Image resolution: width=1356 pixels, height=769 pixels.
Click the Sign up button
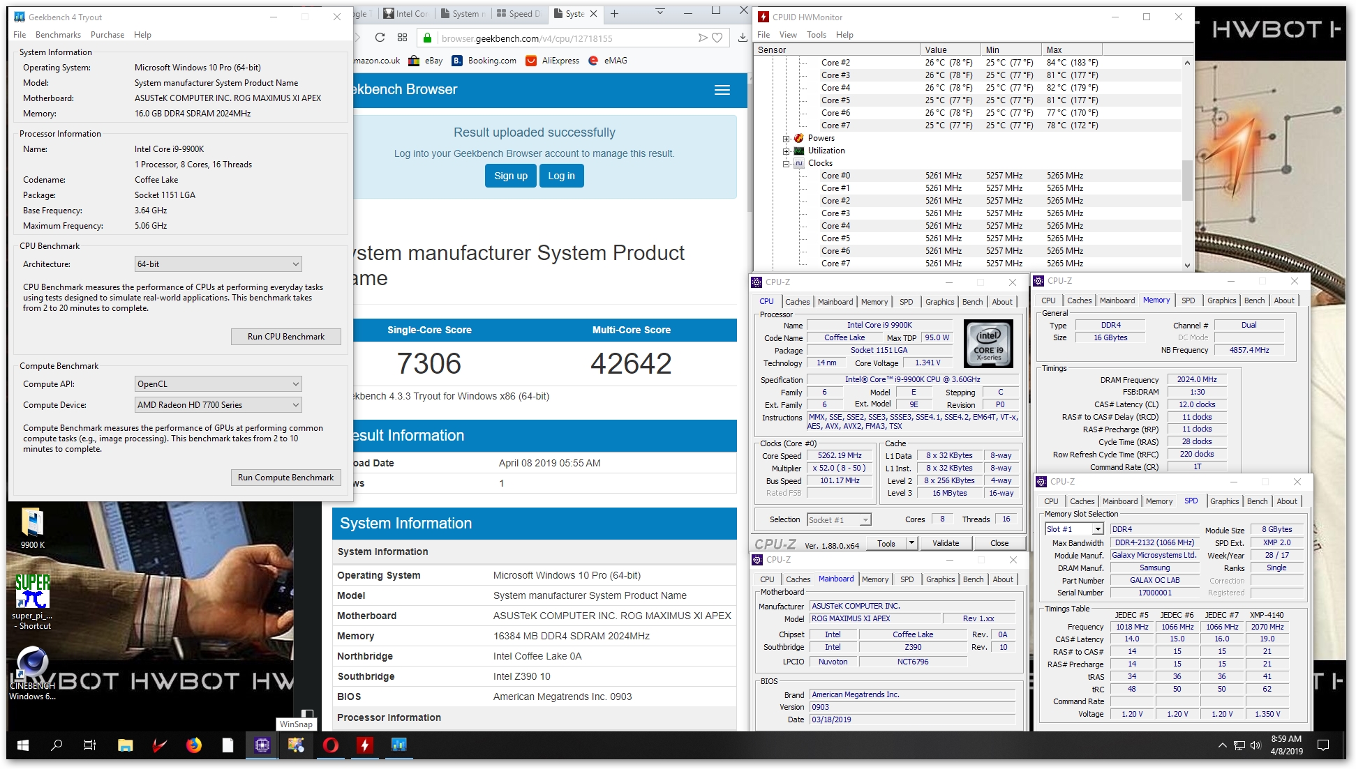(x=511, y=176)
